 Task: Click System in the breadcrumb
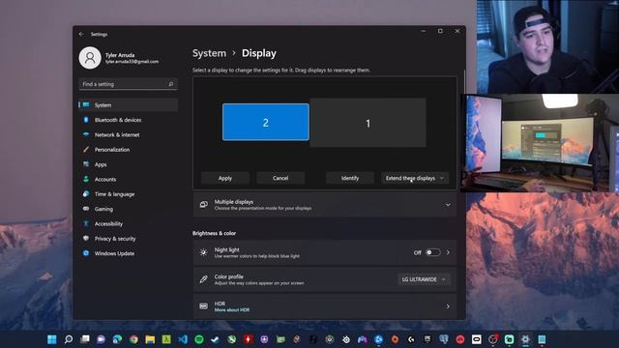pyautogui.click(x=209, y=53)
